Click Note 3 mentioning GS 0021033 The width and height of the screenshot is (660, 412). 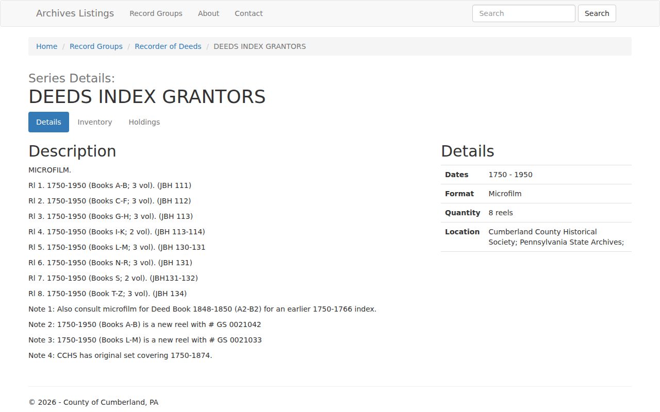click(x=145, y=340)
